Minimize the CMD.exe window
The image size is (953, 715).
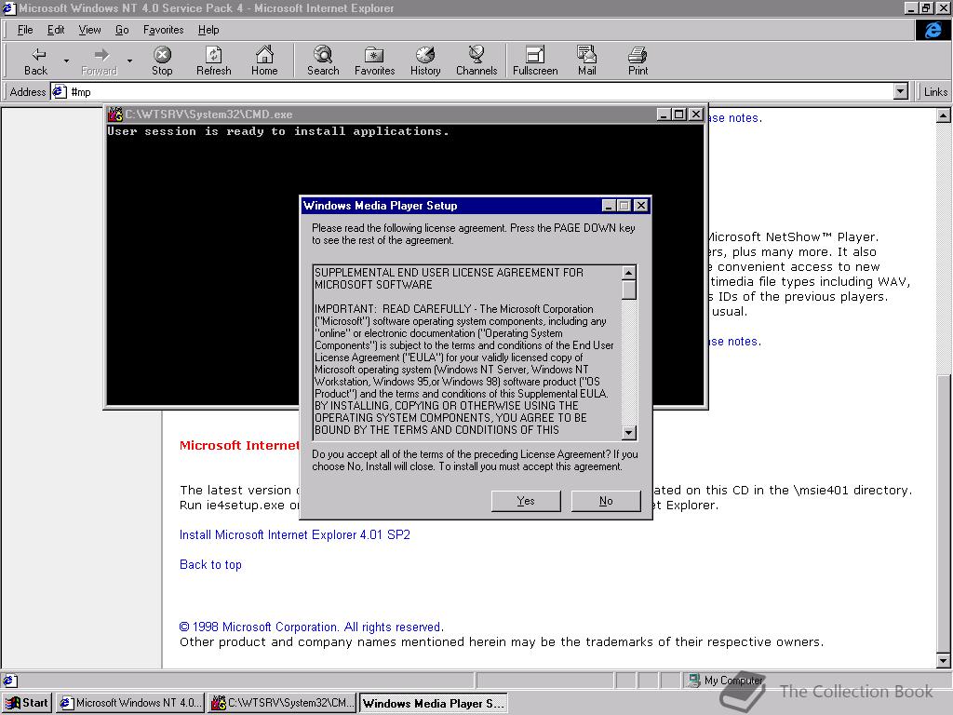[x=664, y=115]
